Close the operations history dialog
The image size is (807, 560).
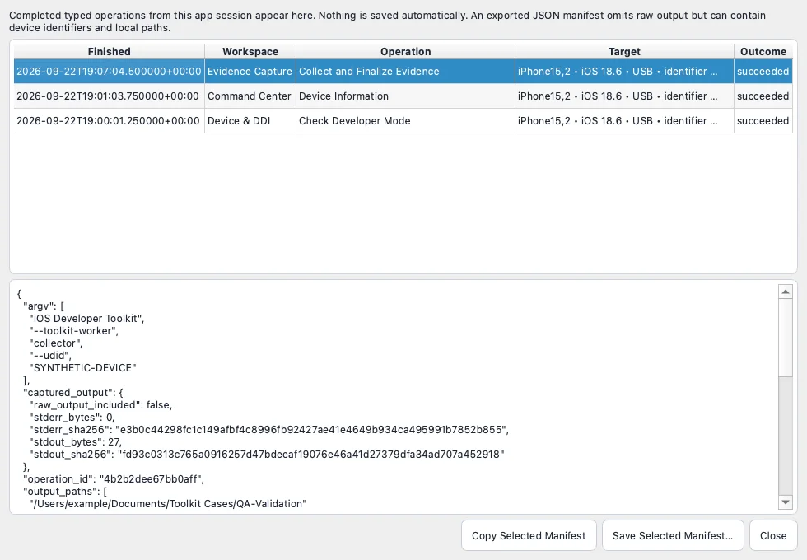click(773, 535)
